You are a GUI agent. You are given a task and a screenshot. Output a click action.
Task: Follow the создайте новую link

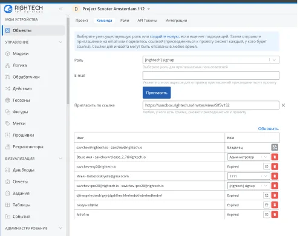pos(164,36)
